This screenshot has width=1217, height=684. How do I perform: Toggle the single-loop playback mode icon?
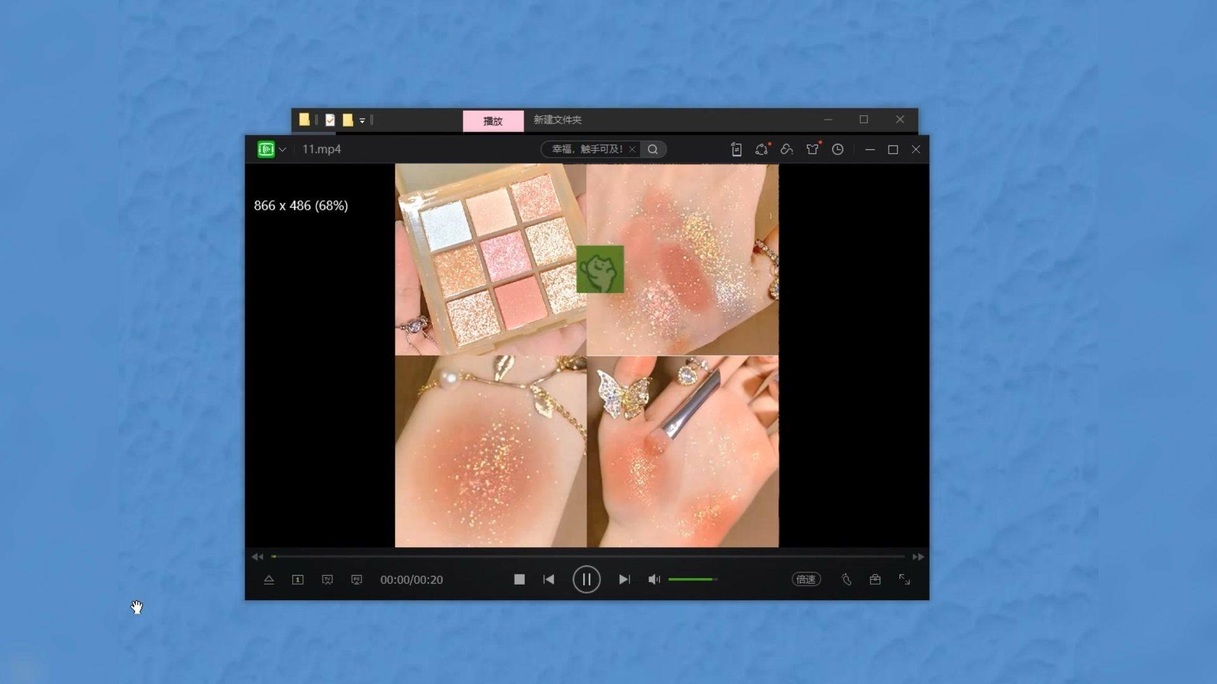click(298, 579)
